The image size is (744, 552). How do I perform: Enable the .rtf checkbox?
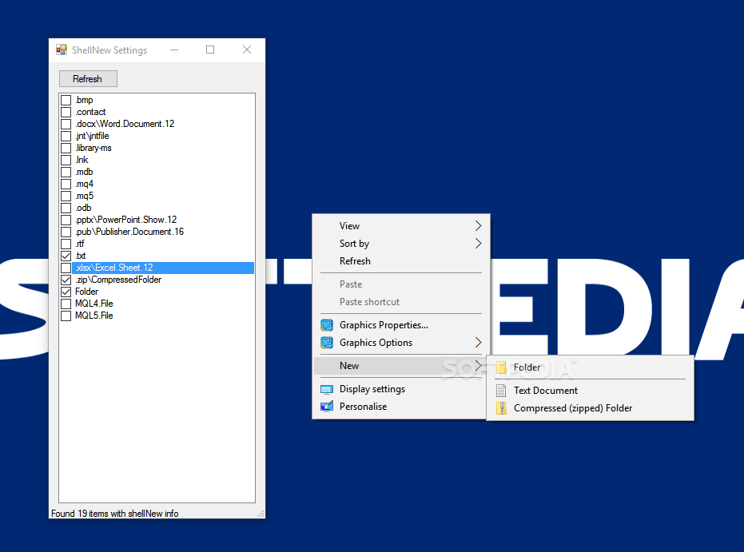tap(66, 244)
